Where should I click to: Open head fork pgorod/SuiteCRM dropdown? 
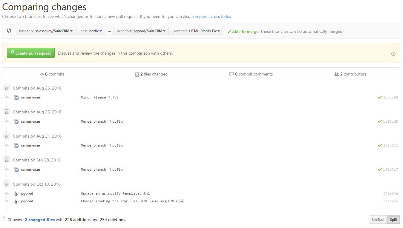[x=141, y=31]
